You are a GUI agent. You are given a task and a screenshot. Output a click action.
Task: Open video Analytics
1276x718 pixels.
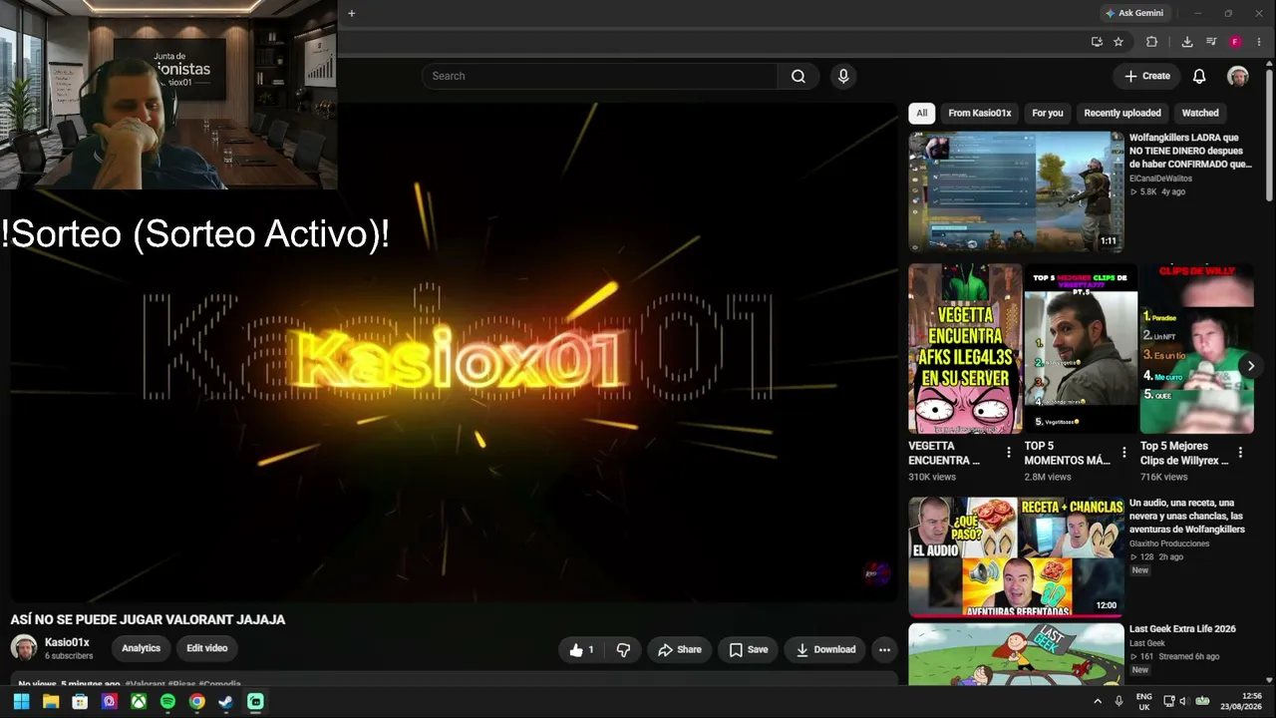[x=141, y=648]
